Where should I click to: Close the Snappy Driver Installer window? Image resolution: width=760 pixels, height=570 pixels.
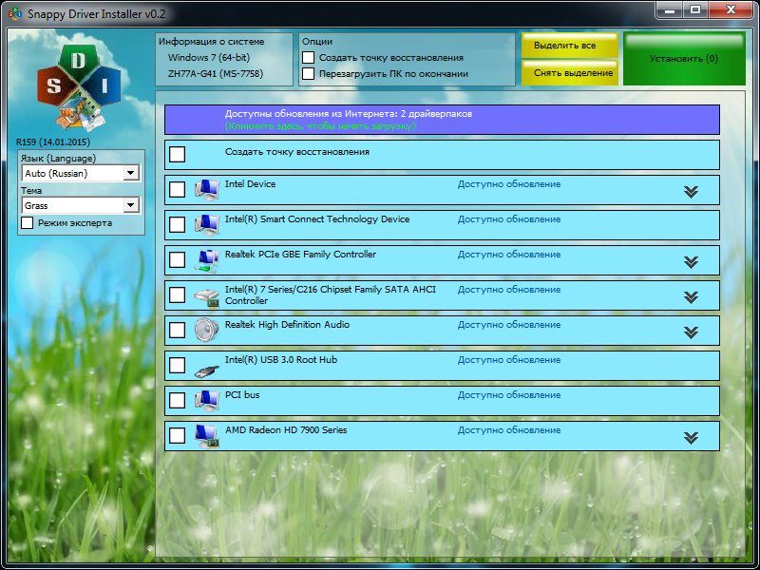point(731,9)
